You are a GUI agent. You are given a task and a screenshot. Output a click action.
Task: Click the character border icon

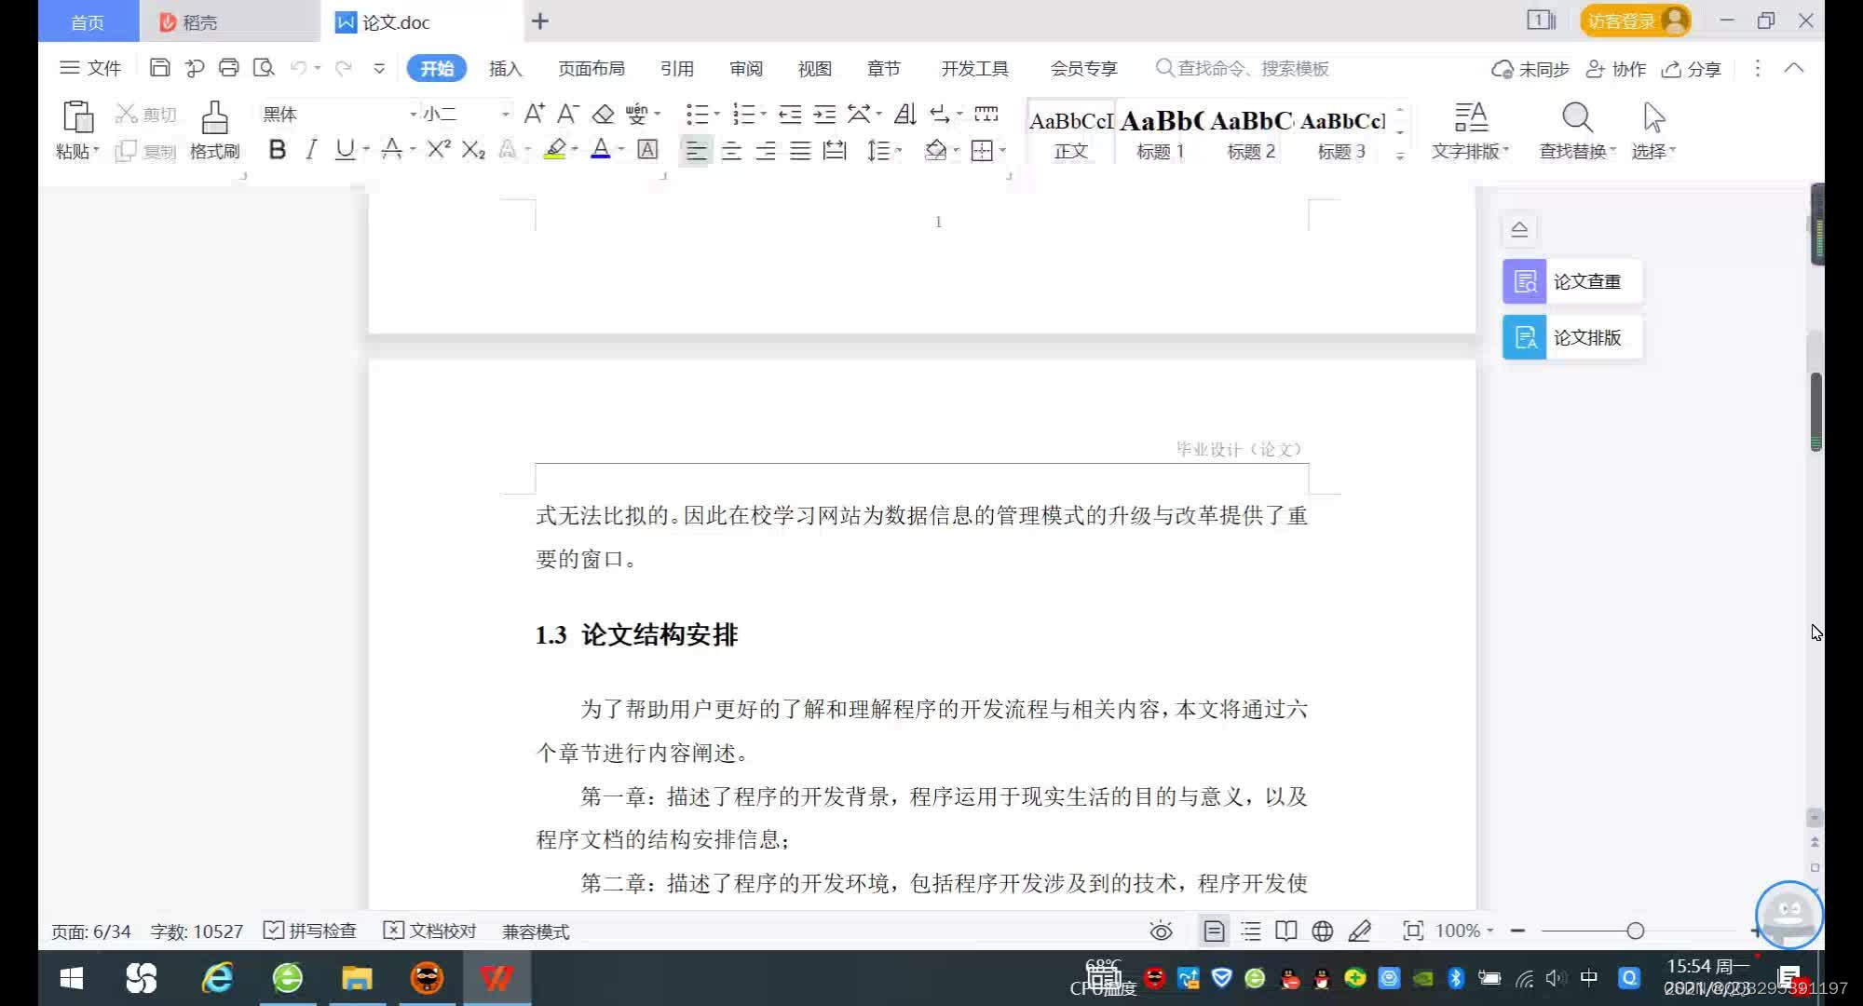click(x=647, y=149)
